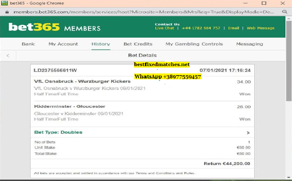Image resolution: width=292 pixels, height=181 pixels.
Task: Open My Gambling Controls tab
Action: (194, 44)
